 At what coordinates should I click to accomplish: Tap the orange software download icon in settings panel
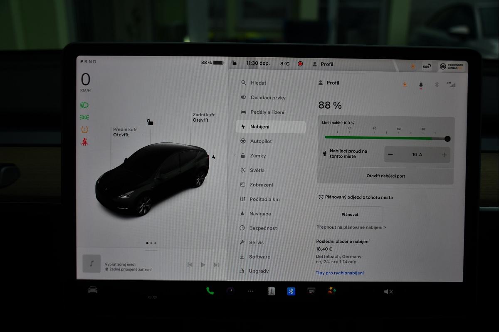click(405, 84)
